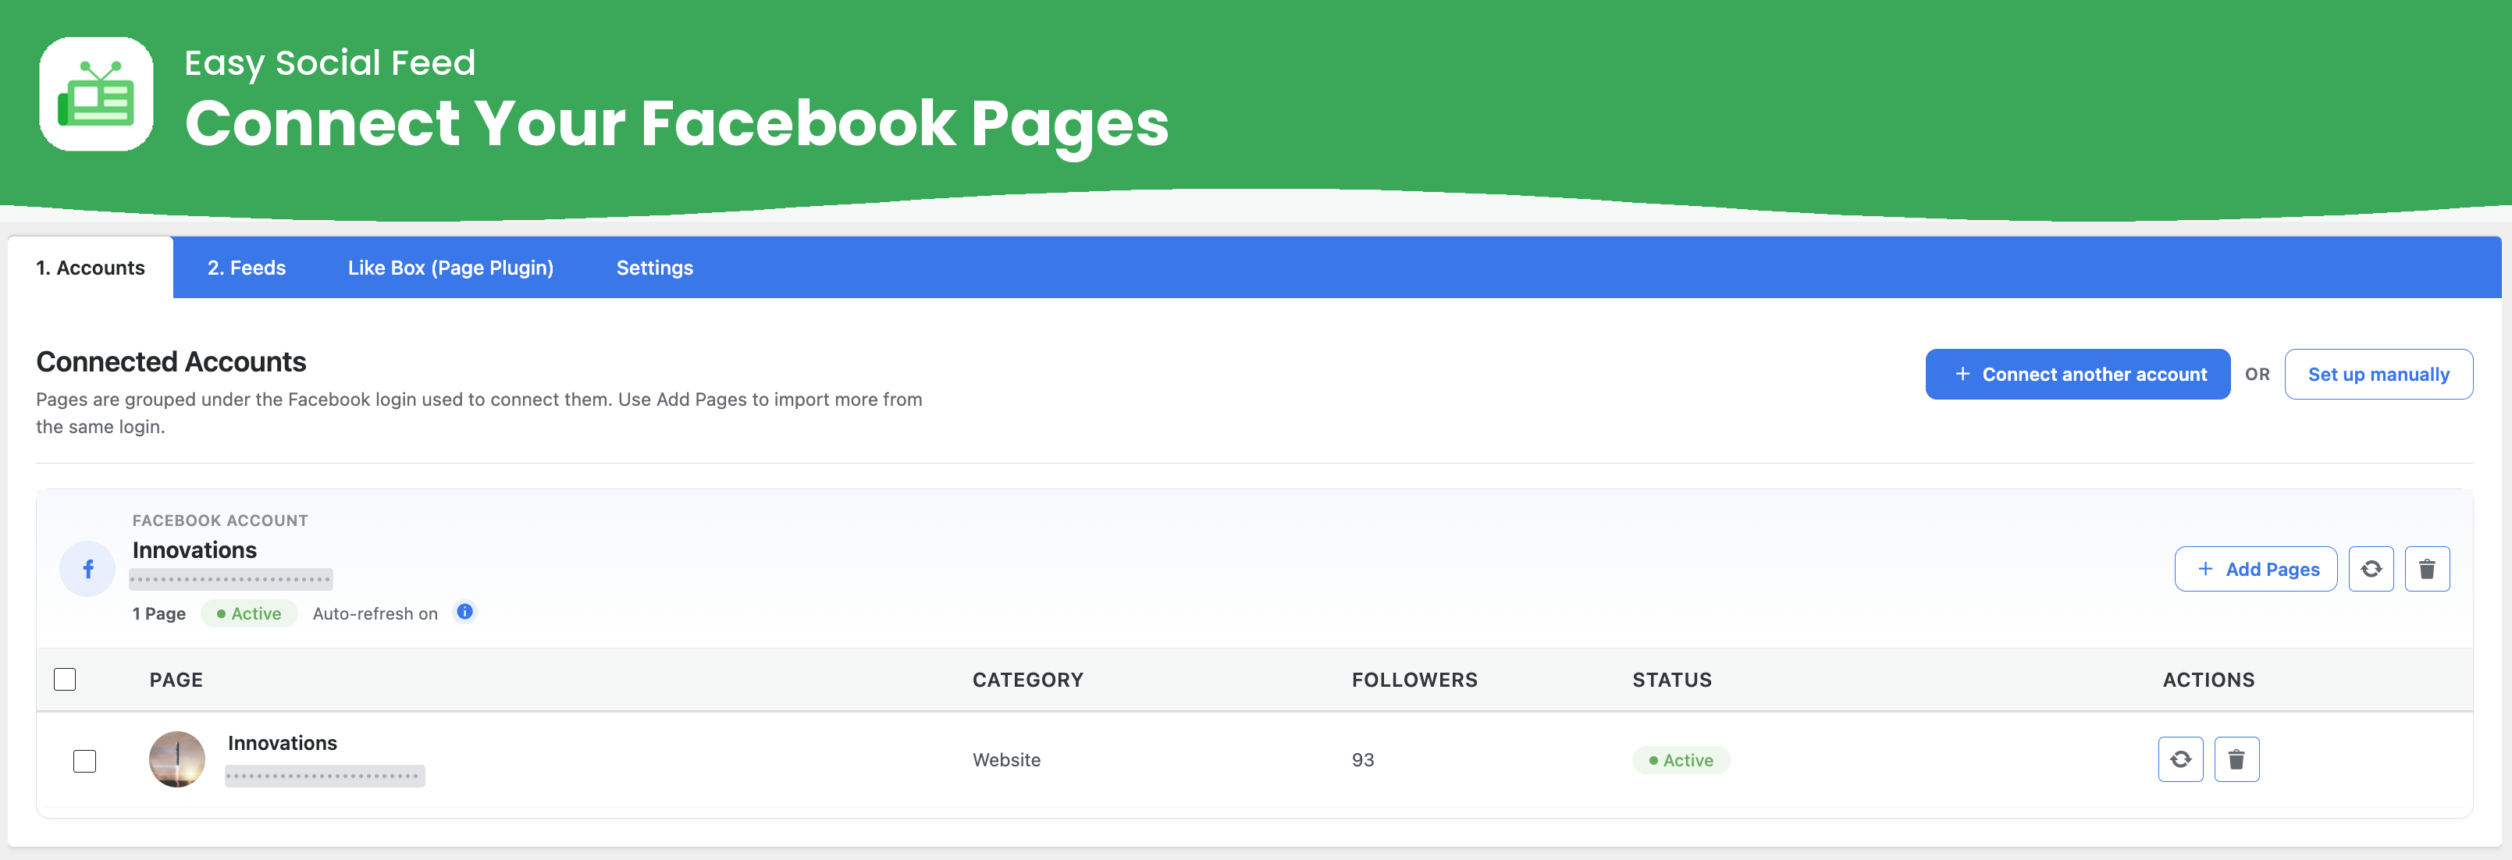This screenshot has height=860, width=2512.
Task: Click the Connected Accounts heading
Action: point(172,362)
